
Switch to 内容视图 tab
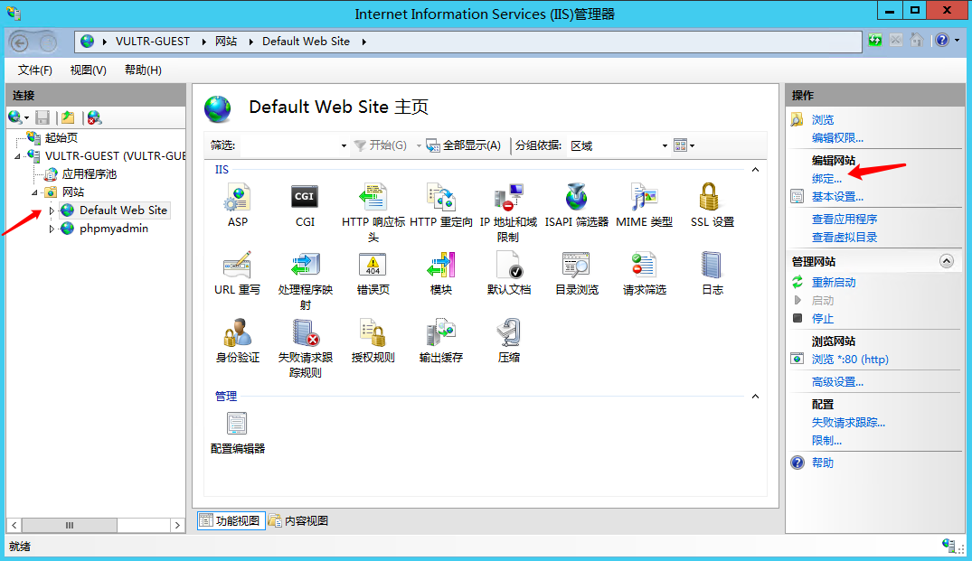(x=298, y=520)
